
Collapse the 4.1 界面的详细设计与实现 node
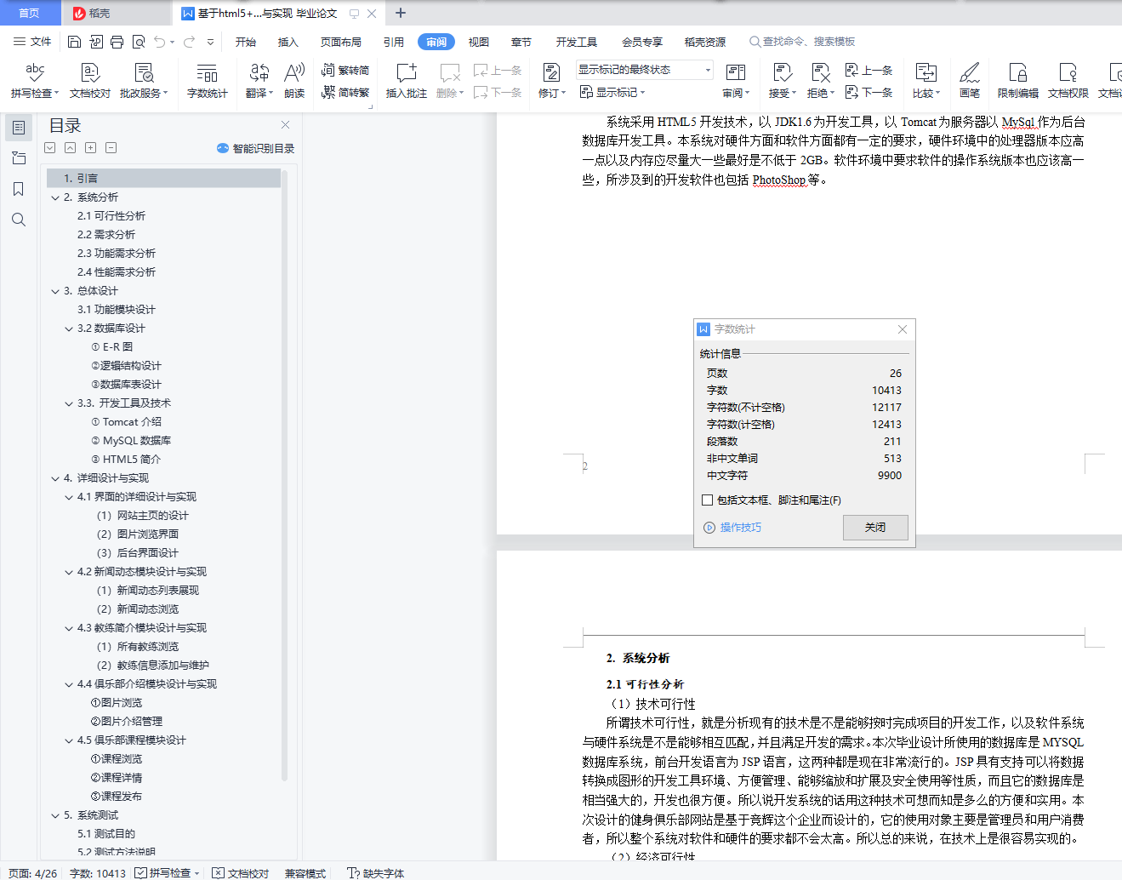click(x=69, y=497)
